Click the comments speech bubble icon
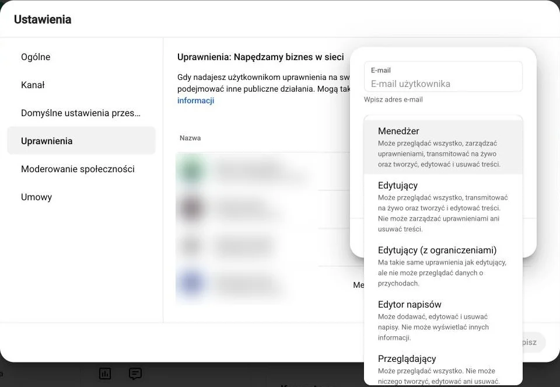560x387 pixels. [x=135, y=374]
